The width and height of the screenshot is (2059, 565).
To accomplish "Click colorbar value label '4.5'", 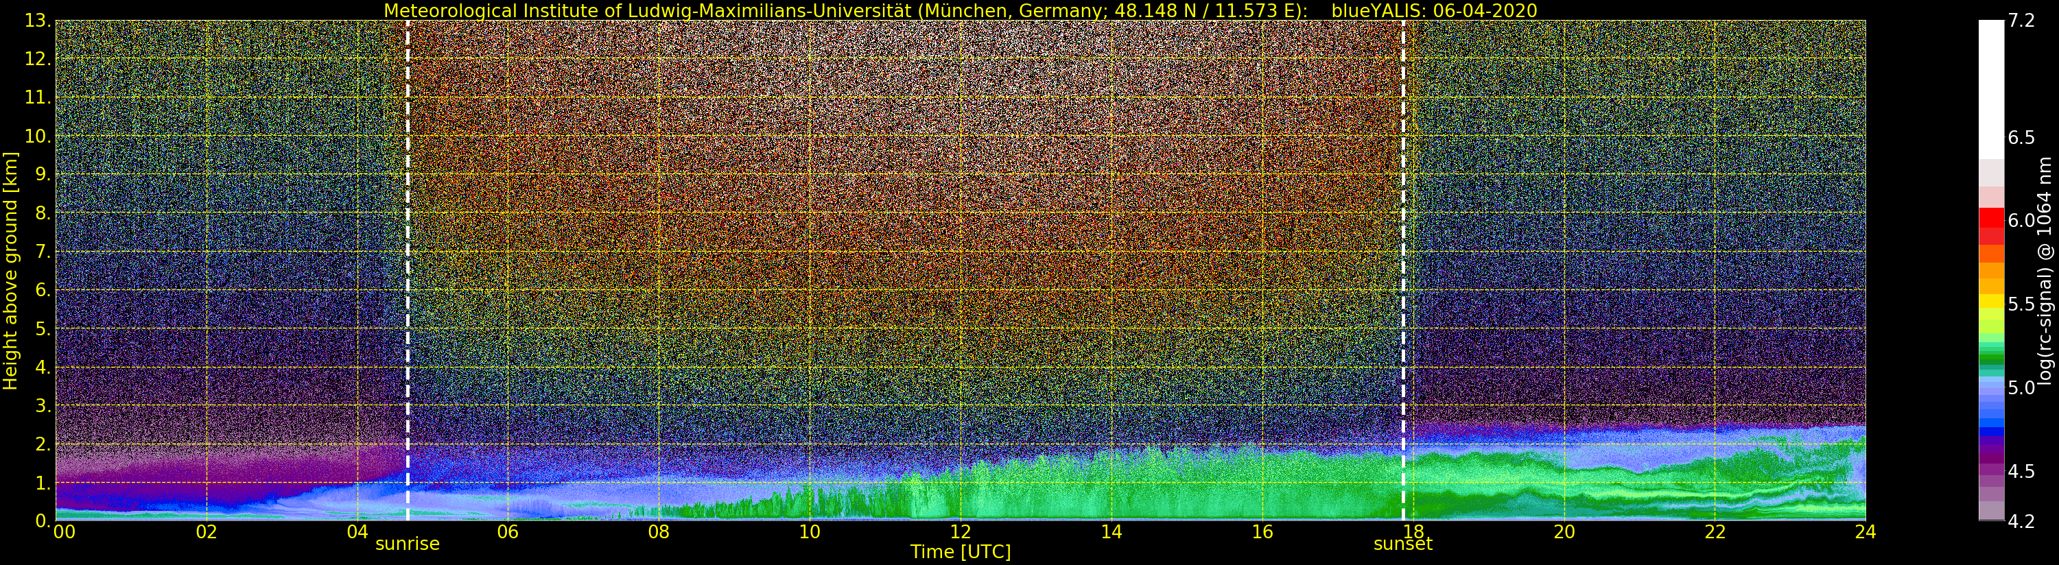I will (x=2021, y=470).
